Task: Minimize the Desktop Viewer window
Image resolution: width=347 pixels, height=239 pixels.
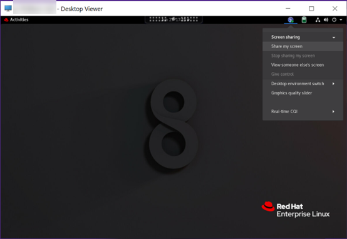Action: pyautogui.click(x=288, y=9)
